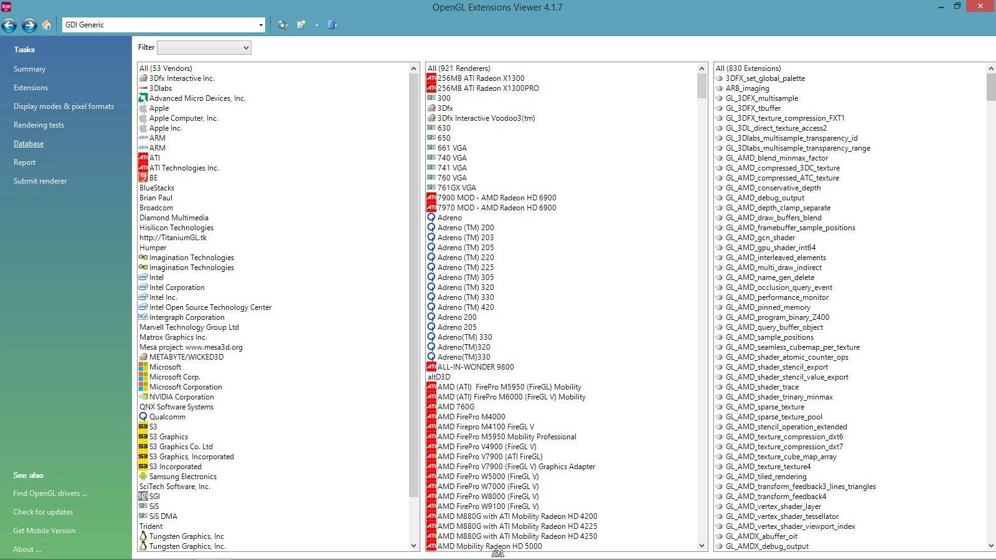The width and height of the screenshot is (996, 560).
Task: Select Adreno (TM) 320 renderer
Action: pos(461,287)
